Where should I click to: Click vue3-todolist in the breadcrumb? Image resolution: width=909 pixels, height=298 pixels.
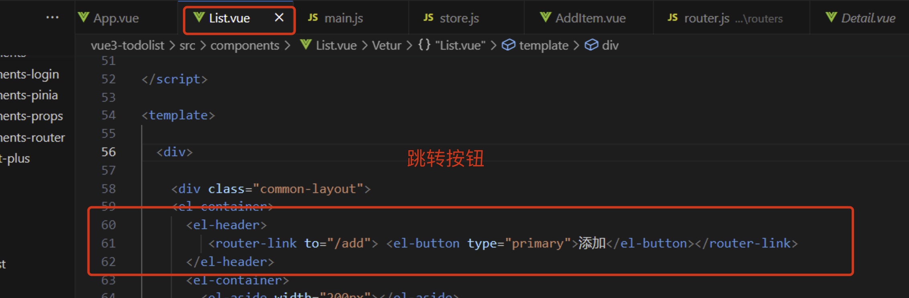click(127, 46)
